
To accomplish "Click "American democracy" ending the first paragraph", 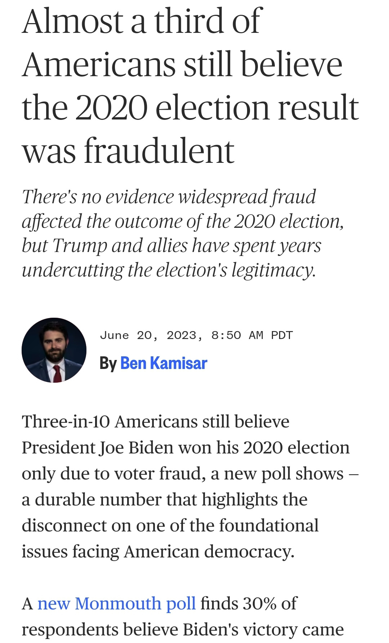I will (209, 552).
